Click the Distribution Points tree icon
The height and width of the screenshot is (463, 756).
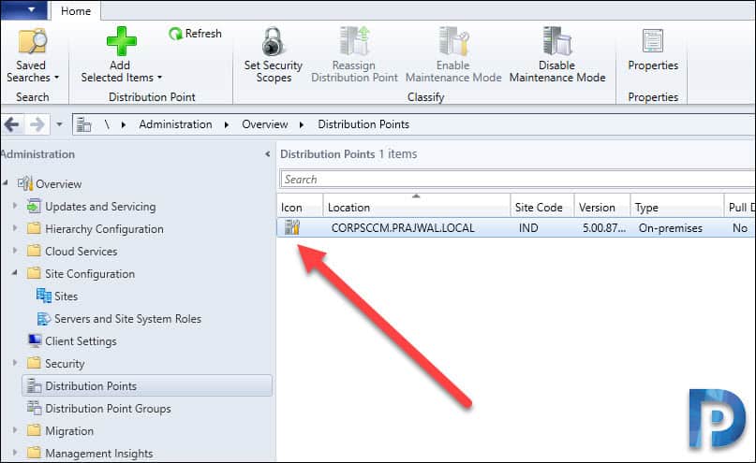tap(35, 385)
